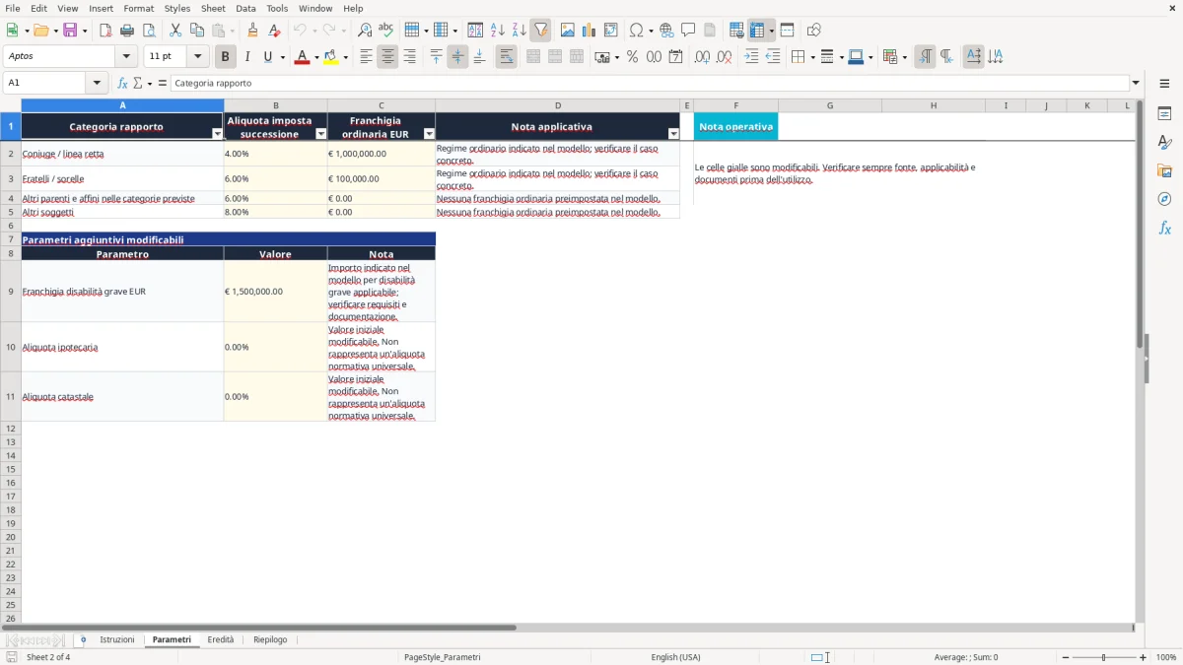1183x665 pixels.
Task: Sort descending
Action: pos(520,31)
